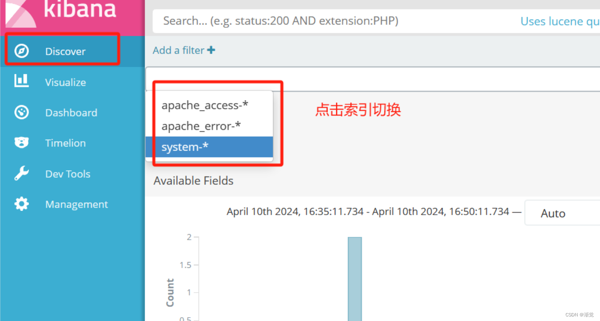600x321 pixels.
Task: Open the Auto interval selector
Action: (x=553, y=213)
